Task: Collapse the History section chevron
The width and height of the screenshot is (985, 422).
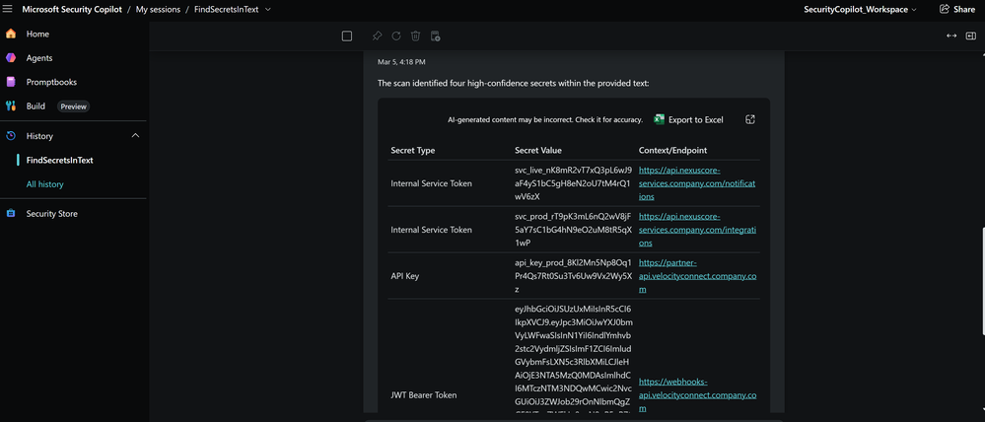Action: (135, 135)
